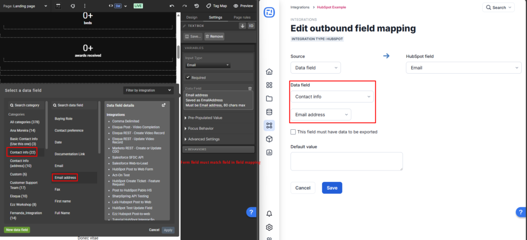Click the ID icon in Textbox header

251,26
